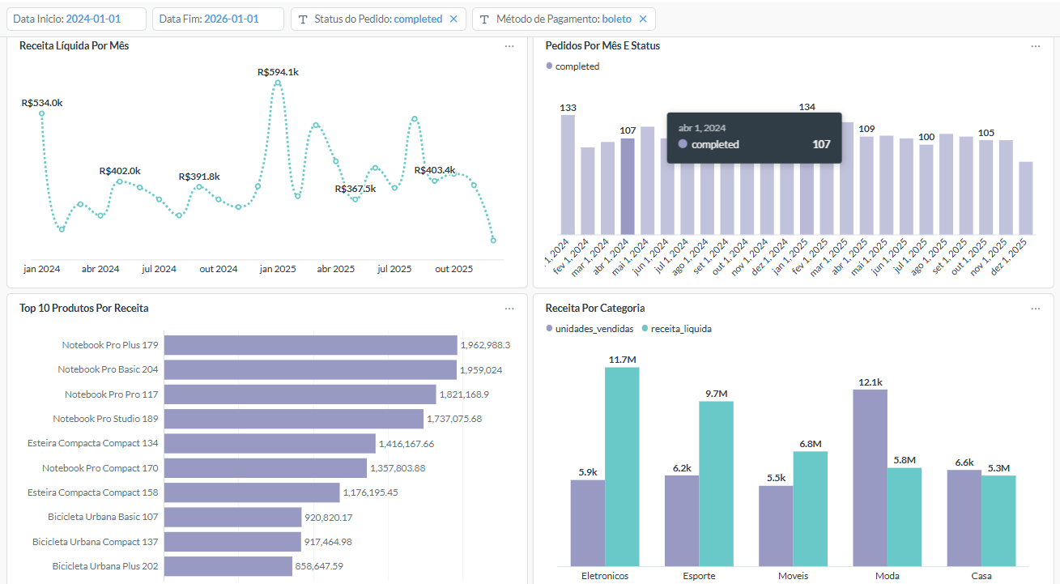
Task: Click the value label 1,962,988.3
Action: 486,345
